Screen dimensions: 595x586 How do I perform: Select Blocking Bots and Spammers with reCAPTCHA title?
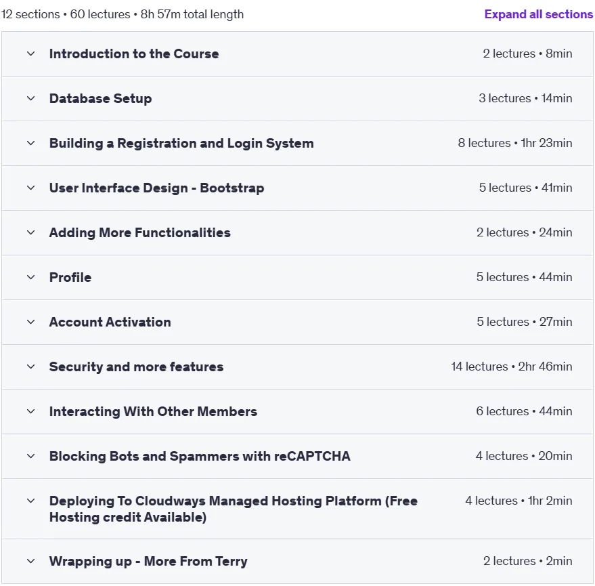click(x=200, y=456)
